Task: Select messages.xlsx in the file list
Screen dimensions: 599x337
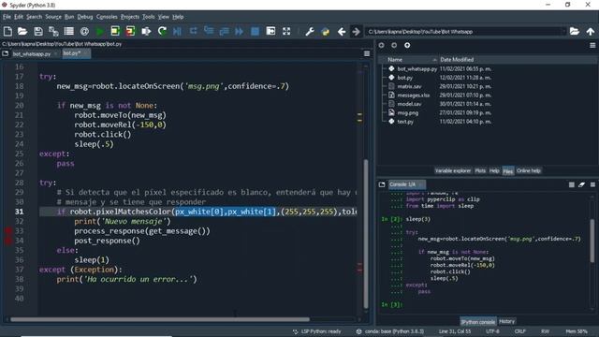Action: (x=413, y=95)
